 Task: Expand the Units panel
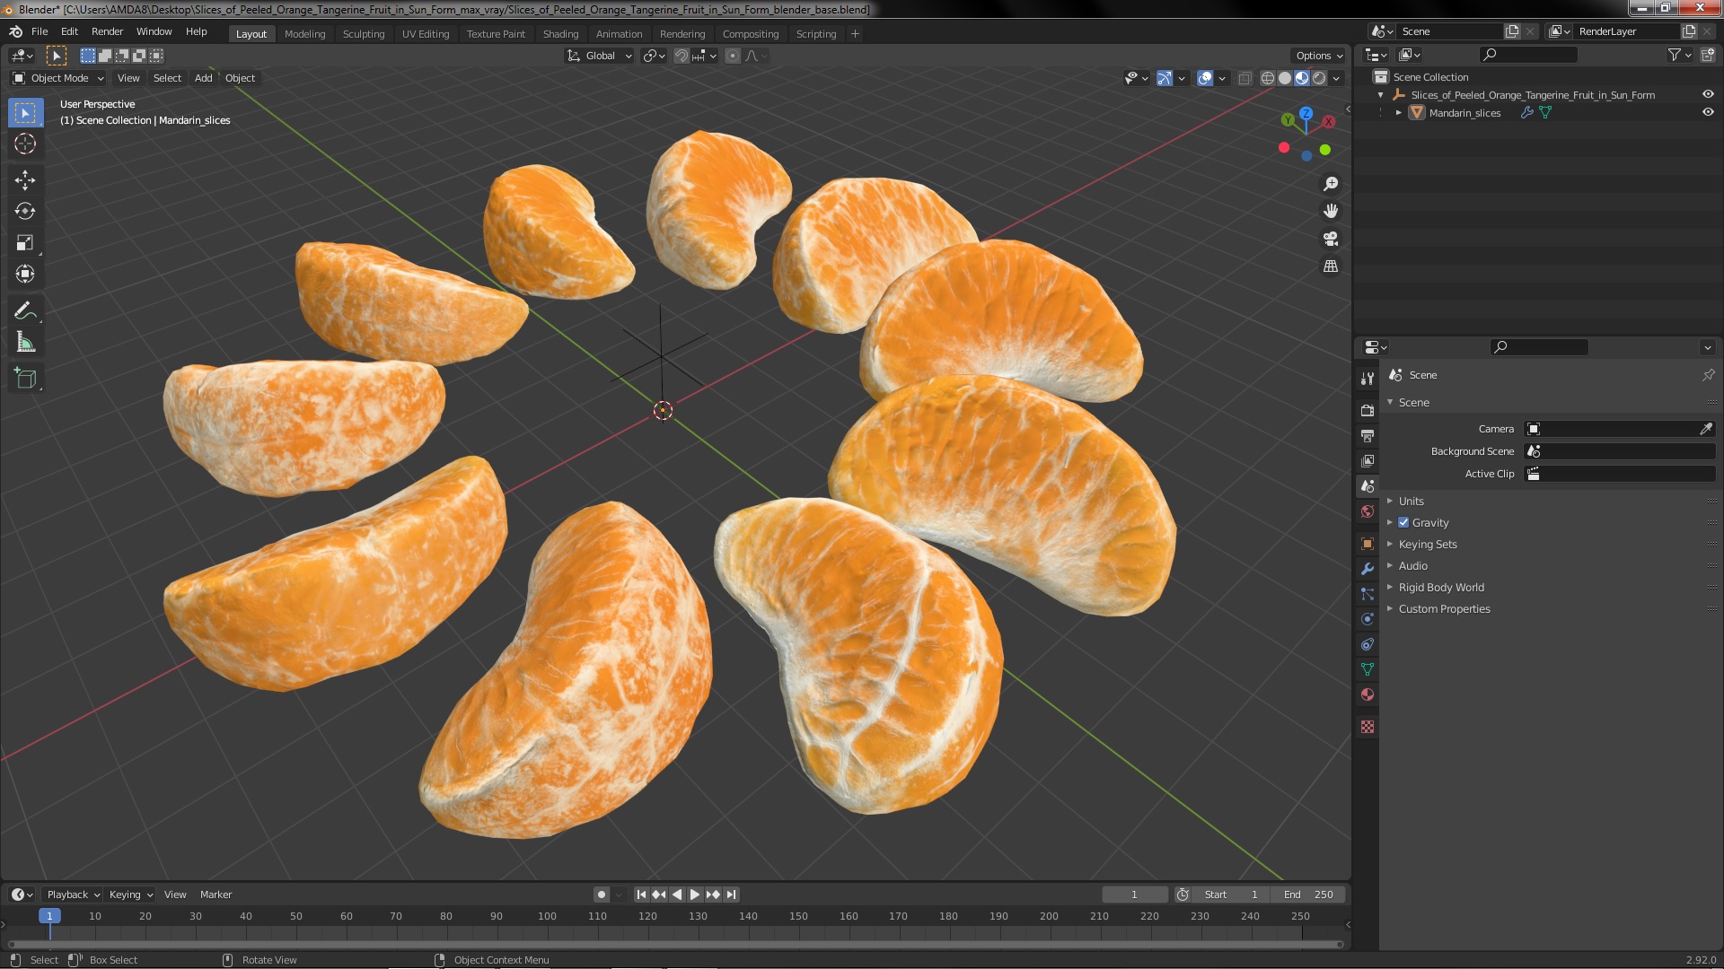(x=1411, y=502)
